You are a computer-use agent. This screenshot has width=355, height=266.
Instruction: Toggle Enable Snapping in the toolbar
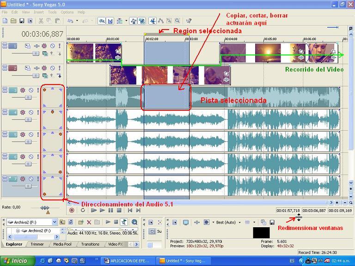click(102, 21)
